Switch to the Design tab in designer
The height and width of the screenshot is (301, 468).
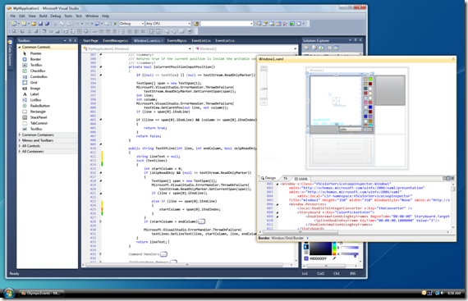268,178
